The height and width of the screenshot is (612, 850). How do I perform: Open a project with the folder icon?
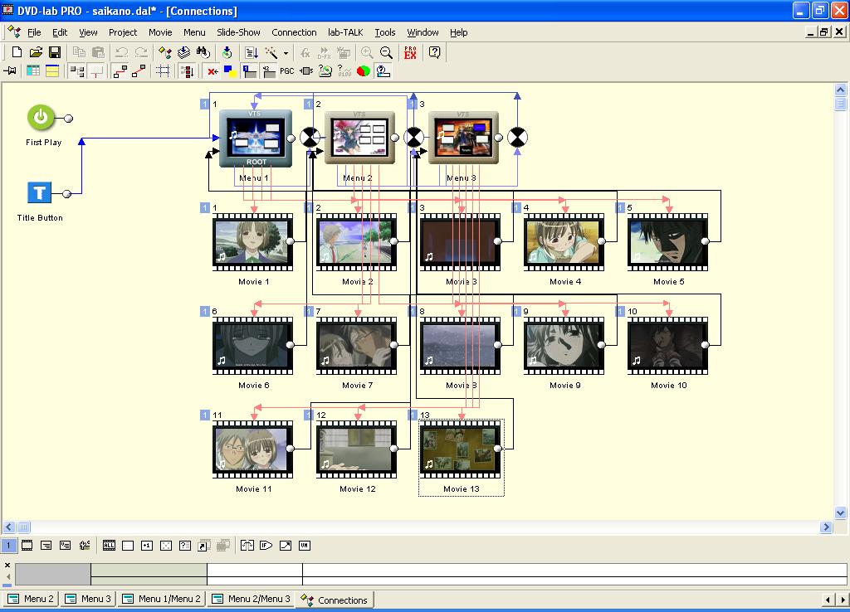(36, 52)
